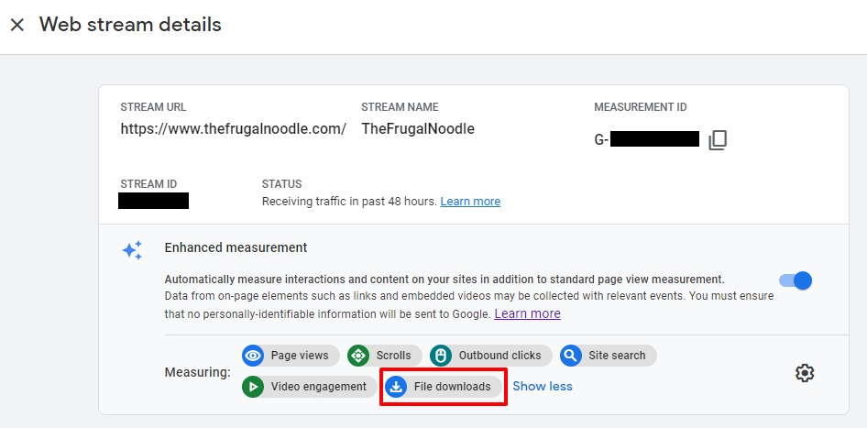867x428 pixels.
Task: Click the File downloads icon
Action: tap(396, 387)
